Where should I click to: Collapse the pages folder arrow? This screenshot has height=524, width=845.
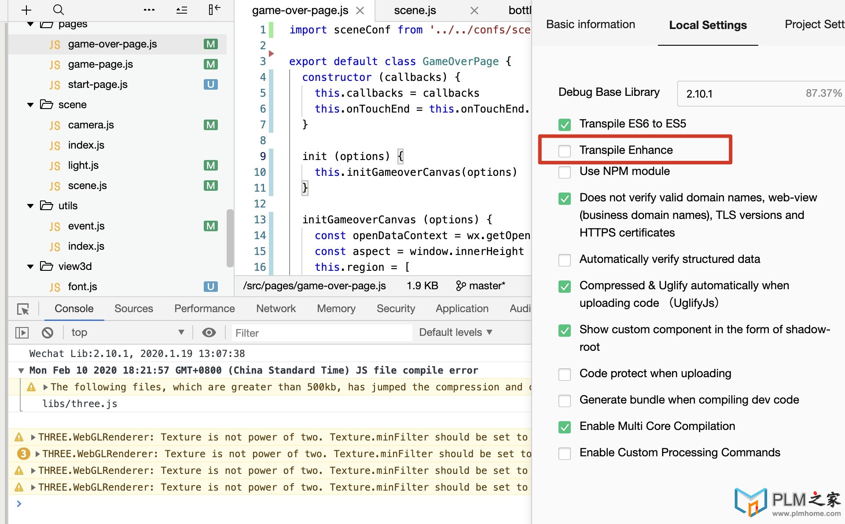tap(30, 24)
